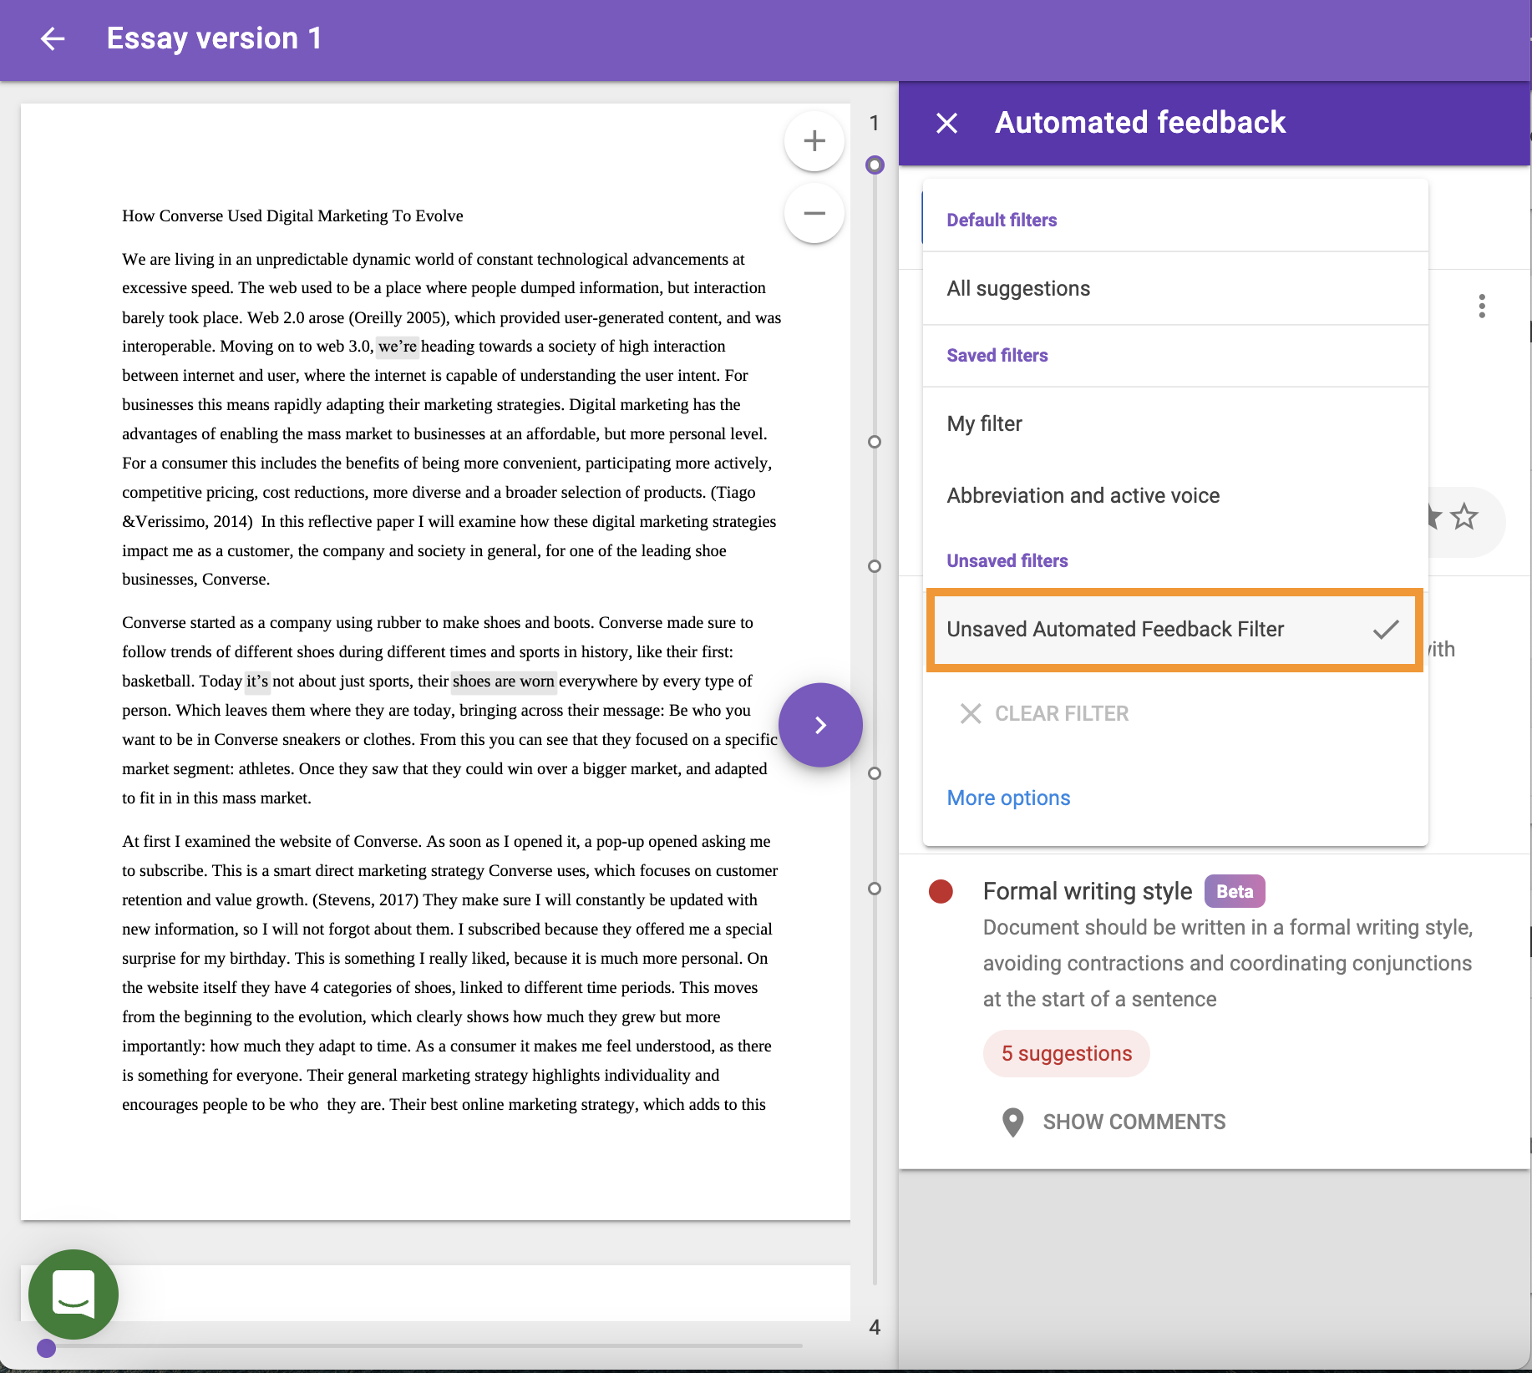This screenshot has width=1532, height=1373.
Task: Click the horizontal scroll slider handle
Action: [47, 1348]
